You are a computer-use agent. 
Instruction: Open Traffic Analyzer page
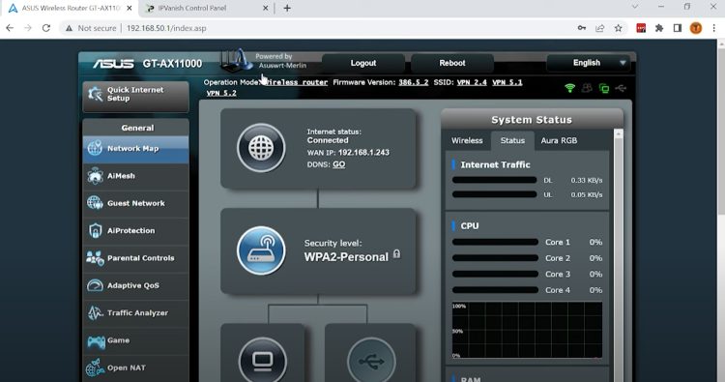pyautogui.click(x=135, y=313)
